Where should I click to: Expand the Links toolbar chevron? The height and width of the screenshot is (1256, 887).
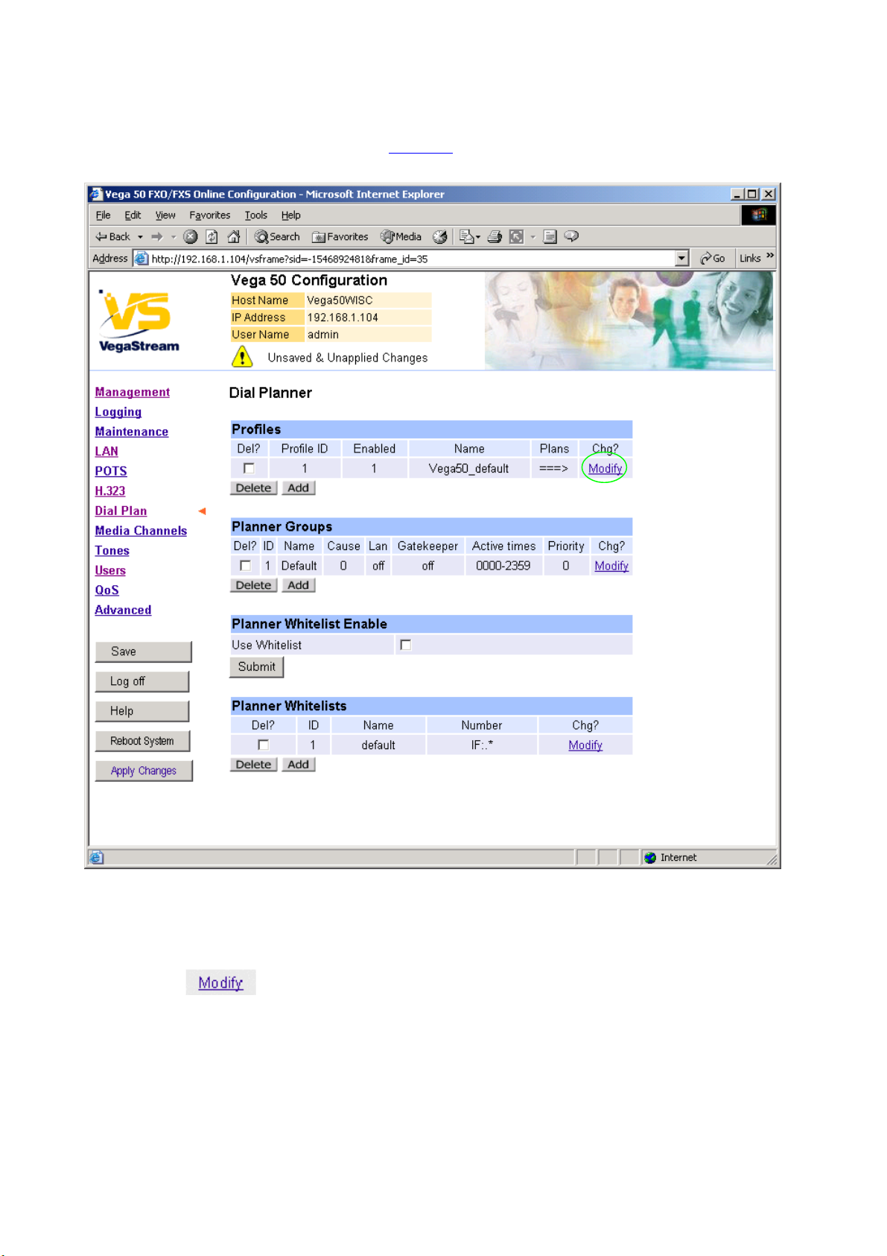coord(770,256)
